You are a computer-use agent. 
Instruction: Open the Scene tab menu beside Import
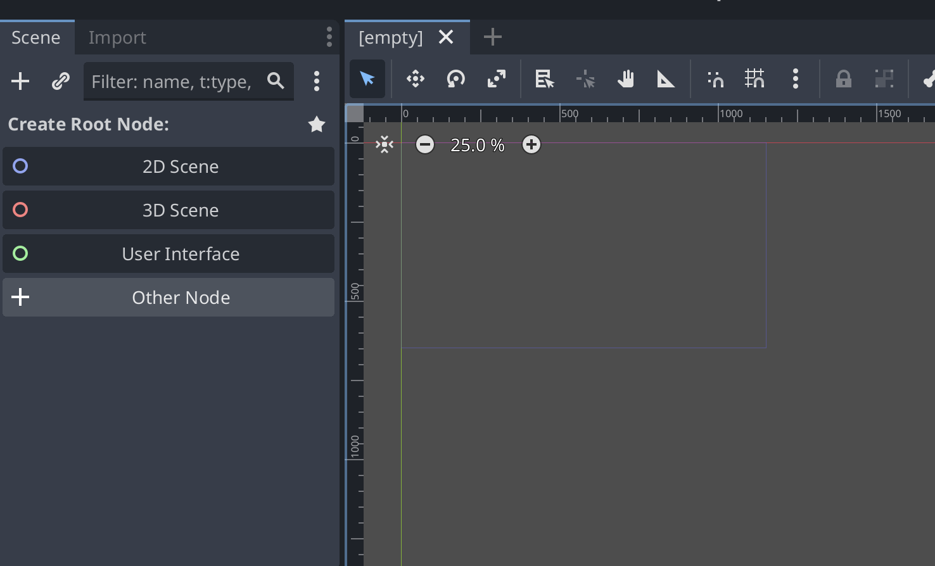(x=329, y=37)
